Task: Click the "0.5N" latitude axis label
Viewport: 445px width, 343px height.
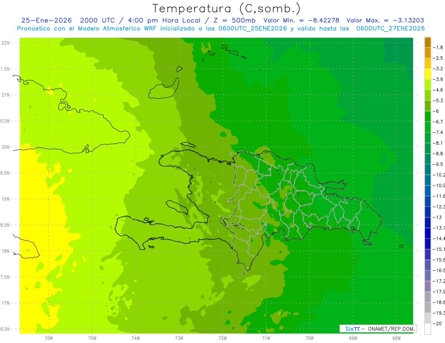Action: [5, 121]
